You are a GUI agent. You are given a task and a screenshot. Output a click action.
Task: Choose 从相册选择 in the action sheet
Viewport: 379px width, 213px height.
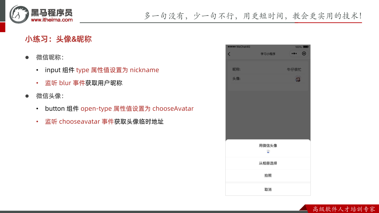pyautogui.click(x=268, y=163)
